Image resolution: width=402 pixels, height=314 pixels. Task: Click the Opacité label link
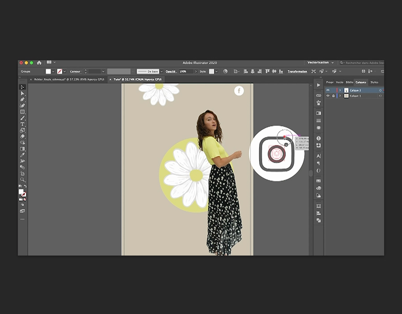pyautogui.click(x=171, y=71)
